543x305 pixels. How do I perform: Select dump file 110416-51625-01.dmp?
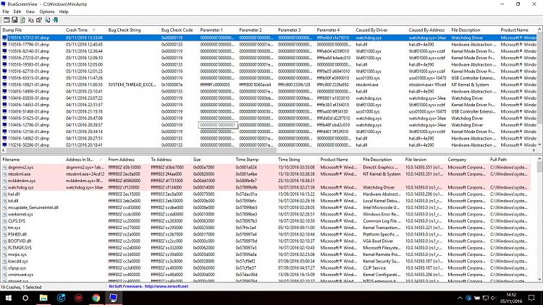coord(29,119)
